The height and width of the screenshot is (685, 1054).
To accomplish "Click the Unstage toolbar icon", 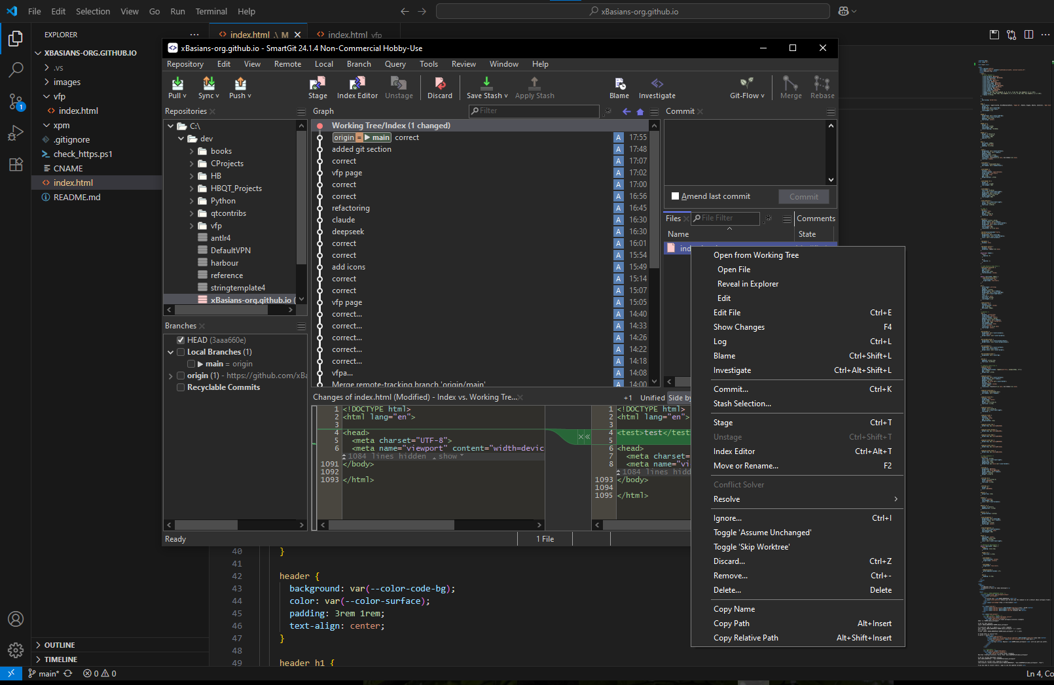I will coord(399,88).
